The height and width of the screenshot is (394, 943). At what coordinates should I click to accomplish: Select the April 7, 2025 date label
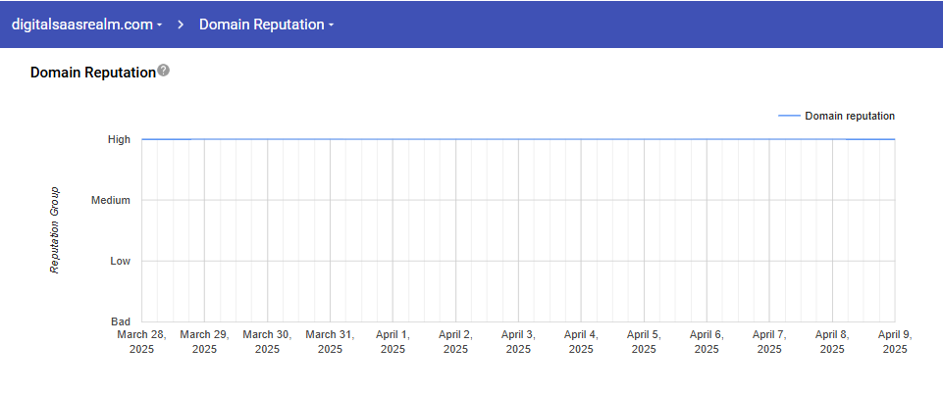[769, 341]
